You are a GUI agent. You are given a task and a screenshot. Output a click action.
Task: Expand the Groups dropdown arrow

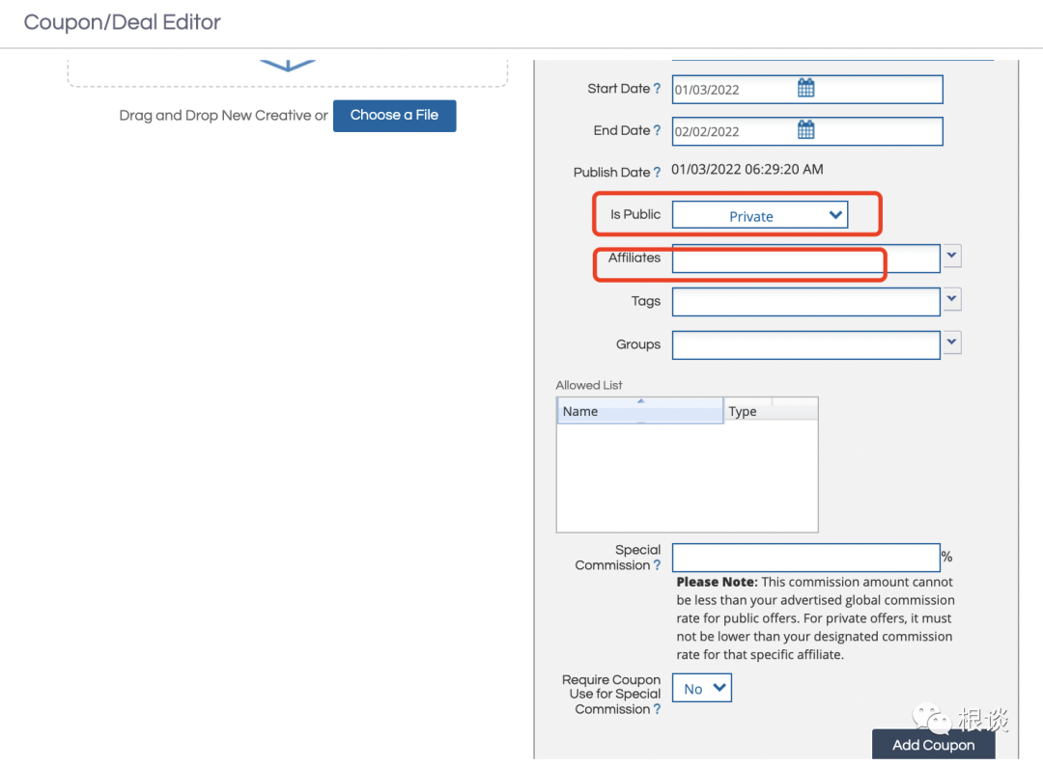click(952, 342)
